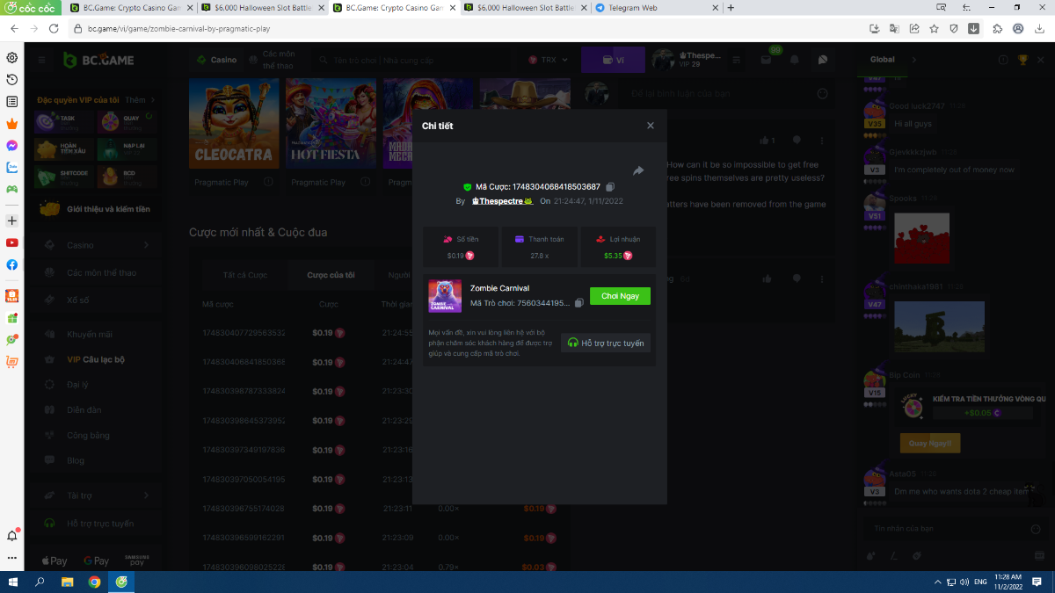Open browser sidebar settings gear
Image resolution: width=1055 pixels, height=593 pixels.
coord(12,58)
